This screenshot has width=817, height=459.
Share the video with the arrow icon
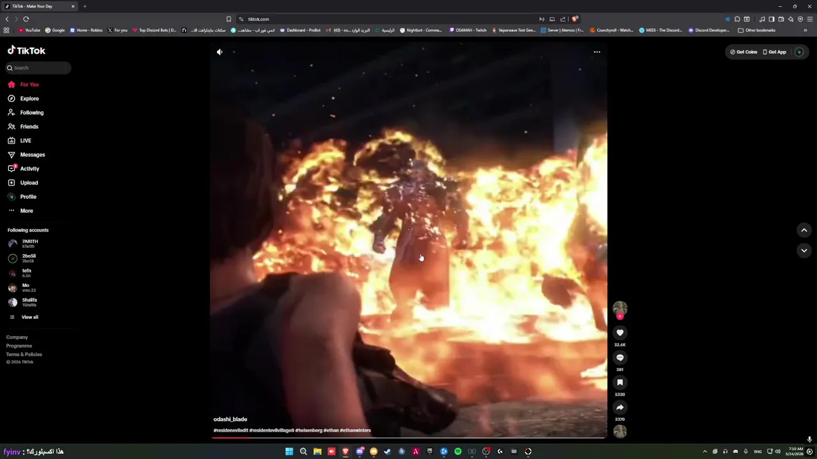[x=620, y=407]
